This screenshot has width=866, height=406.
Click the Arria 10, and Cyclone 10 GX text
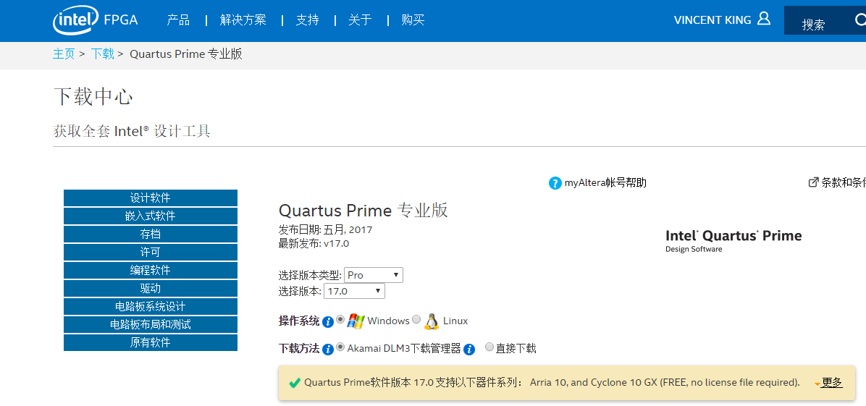(594, 382)
